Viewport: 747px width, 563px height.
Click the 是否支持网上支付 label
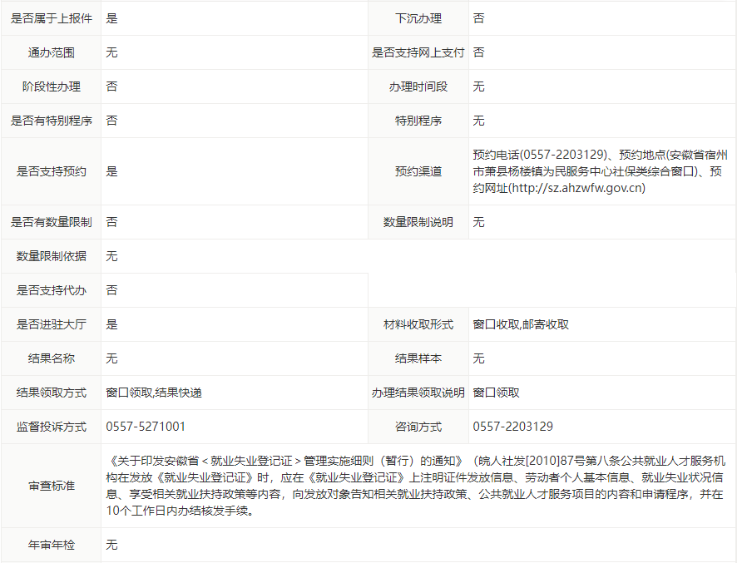click(x=418, y=52)
